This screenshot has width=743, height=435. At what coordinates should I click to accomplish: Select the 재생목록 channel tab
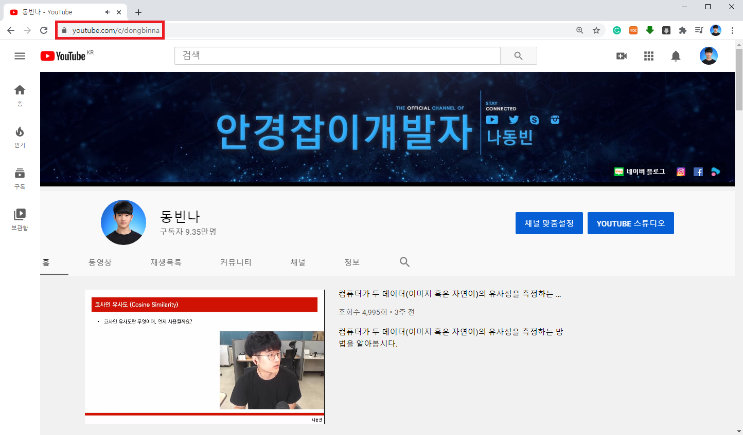166,262
